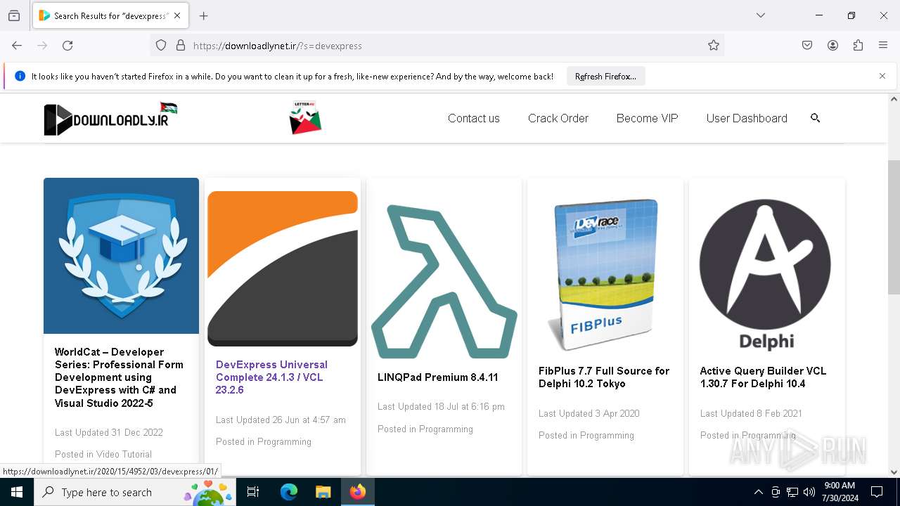Click 'Last Updated 3 Apr 2020' text
This screenshot has width=900, height=506.
[589, 413]
